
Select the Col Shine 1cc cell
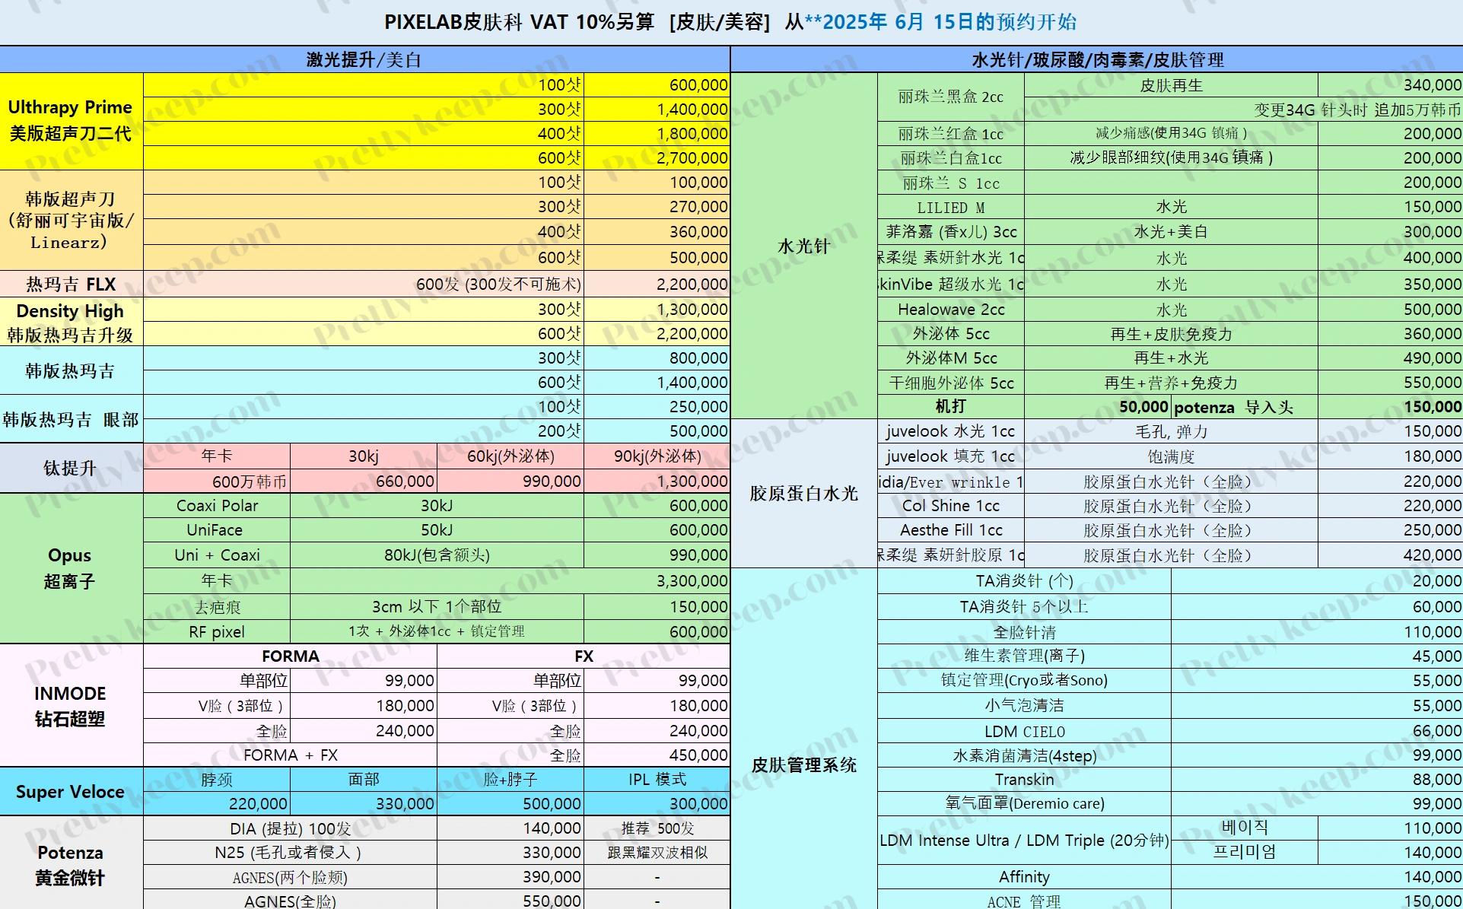tap(951, 506)
